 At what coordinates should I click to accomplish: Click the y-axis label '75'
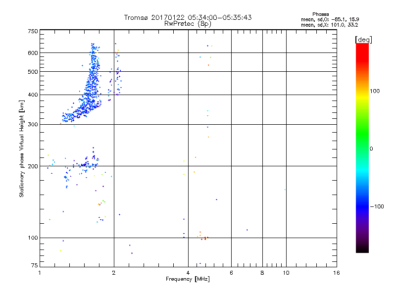[x=34, y=265]
